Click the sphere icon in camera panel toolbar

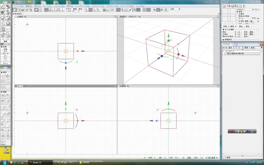coord(232,6)
